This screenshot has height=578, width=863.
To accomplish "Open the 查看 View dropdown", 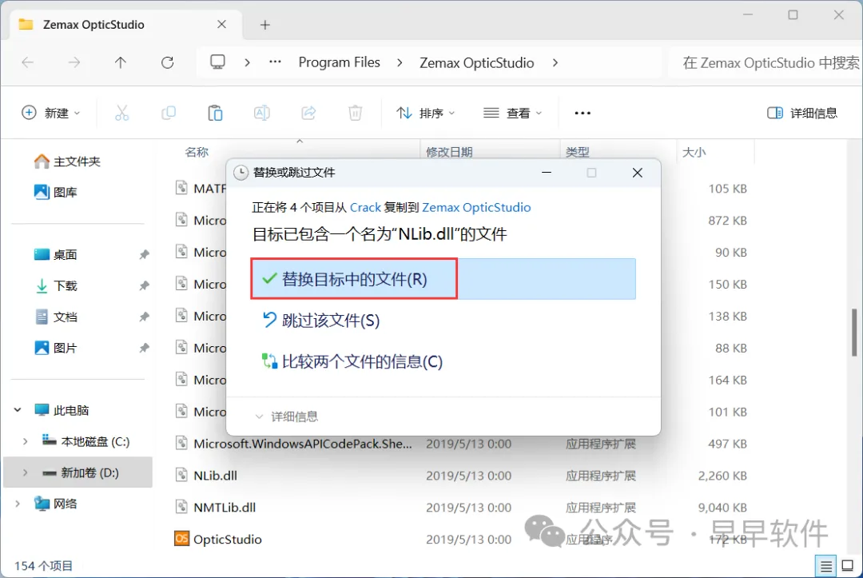I will click(512, 113).
